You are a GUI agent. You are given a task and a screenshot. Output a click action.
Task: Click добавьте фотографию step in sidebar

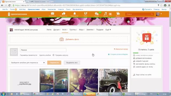point(143,58)
